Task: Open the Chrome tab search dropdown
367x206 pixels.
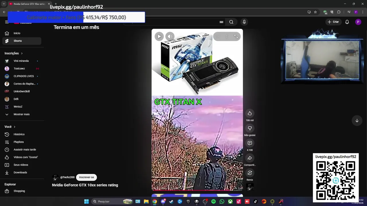Action: (4, 4)
